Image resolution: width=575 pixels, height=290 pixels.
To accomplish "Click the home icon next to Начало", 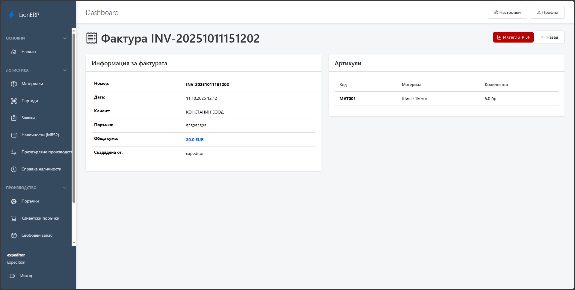I will point(14,52).
